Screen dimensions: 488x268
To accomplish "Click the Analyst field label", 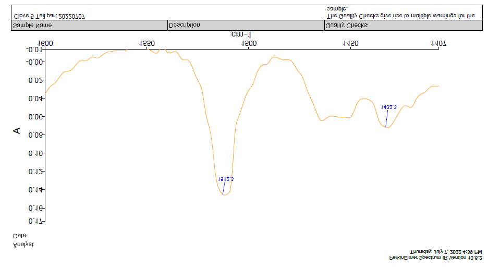I will [x=23, y=245].
